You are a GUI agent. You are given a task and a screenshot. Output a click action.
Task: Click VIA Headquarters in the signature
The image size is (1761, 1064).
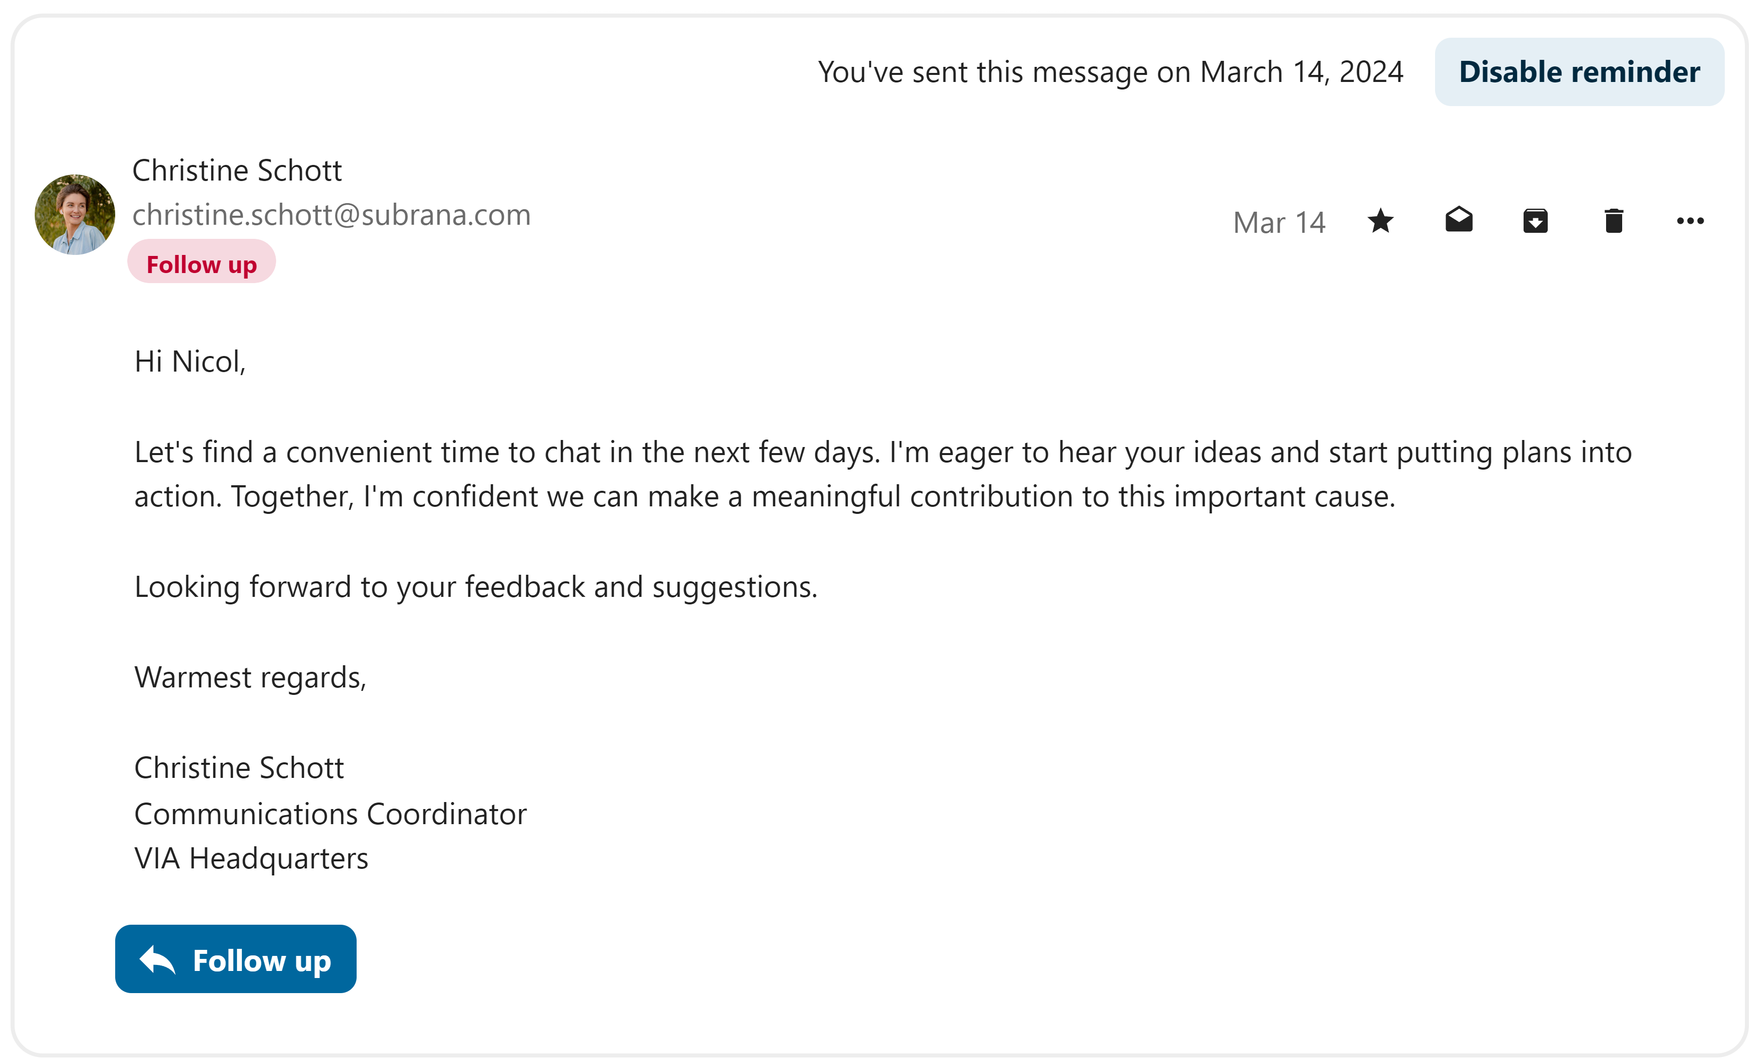(251, 858)
